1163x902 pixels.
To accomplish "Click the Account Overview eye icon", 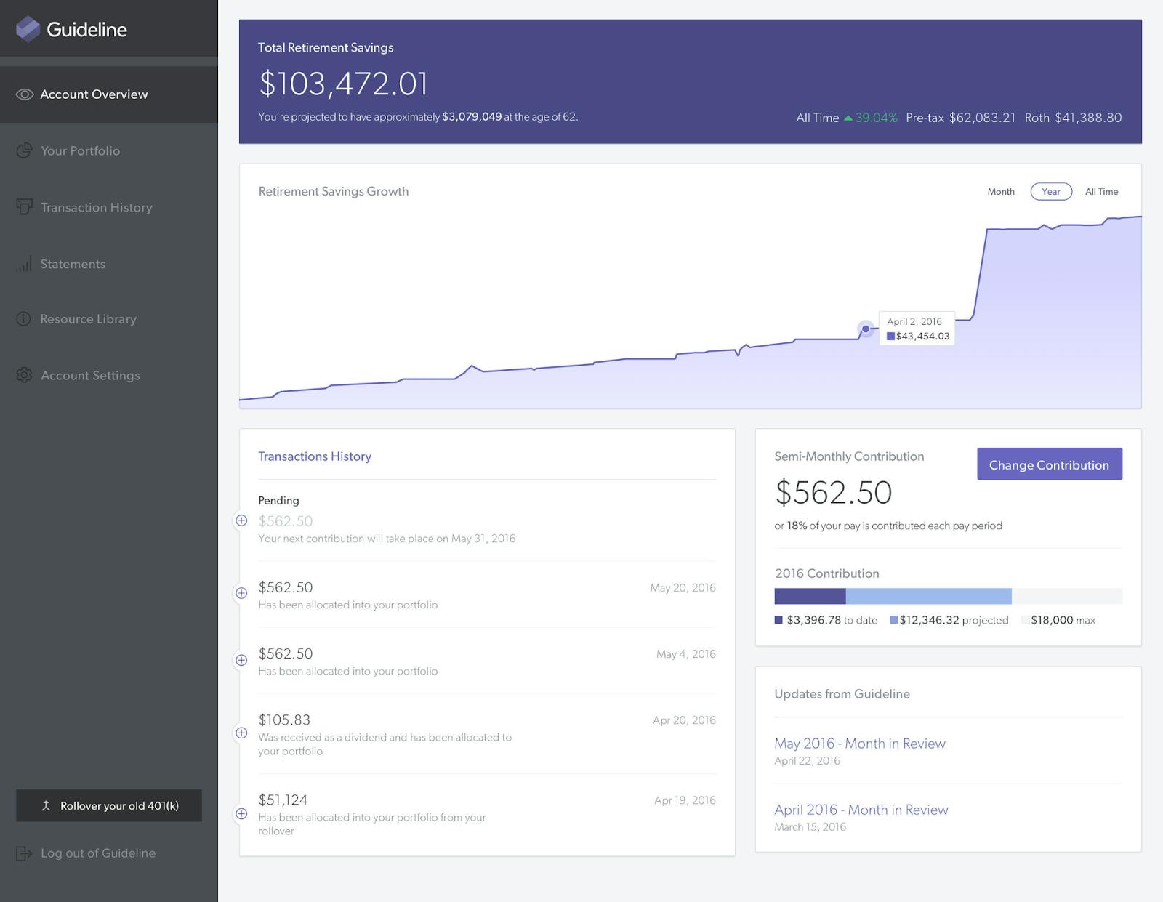I will (25, 94).
